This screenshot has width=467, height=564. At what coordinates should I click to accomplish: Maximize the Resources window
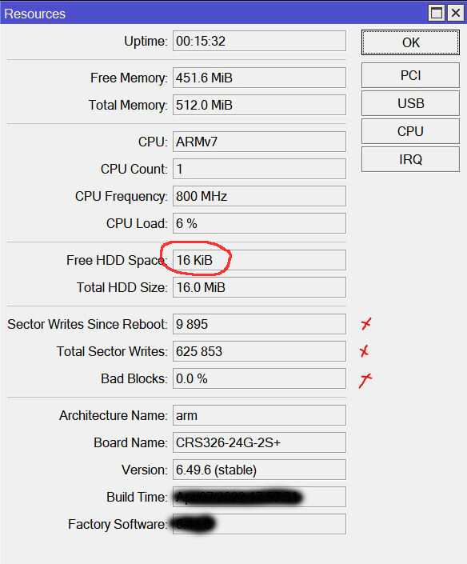[437, 14]
